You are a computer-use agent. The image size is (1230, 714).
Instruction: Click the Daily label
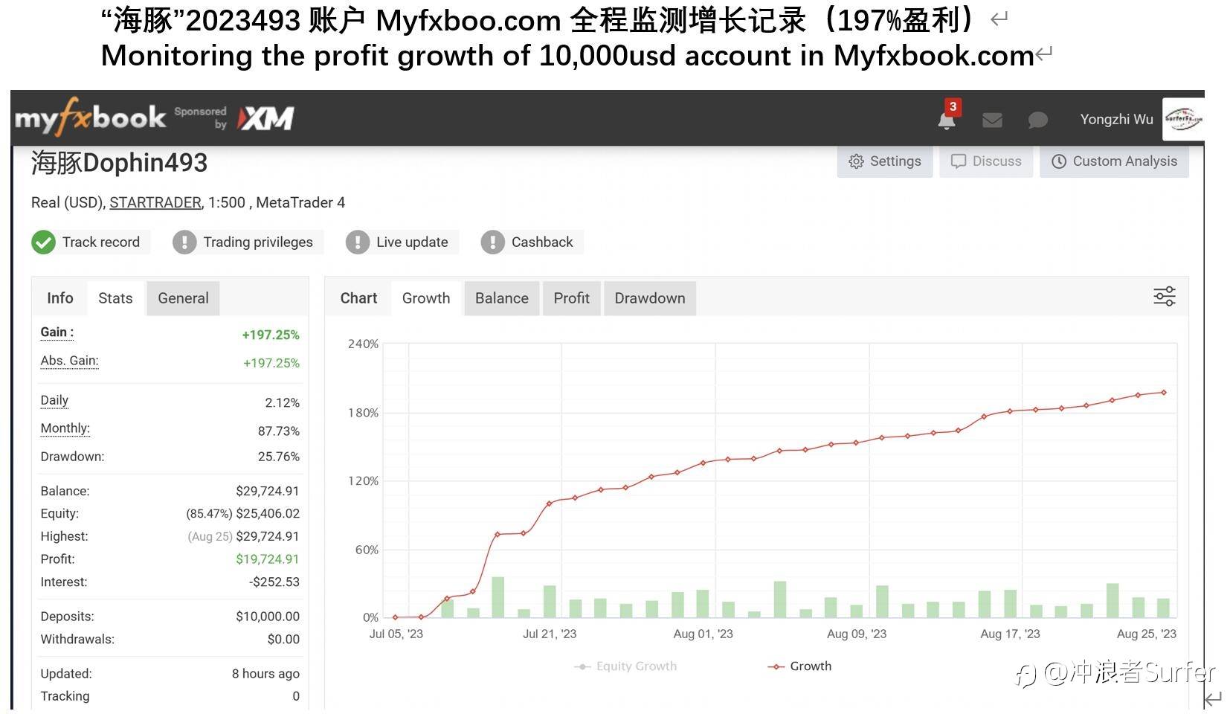pyautogui.click(x=54, y=400)
